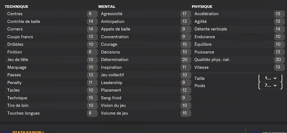Viewport: 287px width, 133px height.
Task: Open the Taille height dropdown
Action: [270, 78]
